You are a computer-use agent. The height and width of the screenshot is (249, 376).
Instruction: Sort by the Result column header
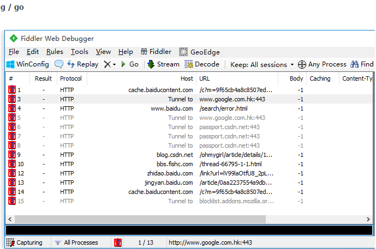[43, 78]
